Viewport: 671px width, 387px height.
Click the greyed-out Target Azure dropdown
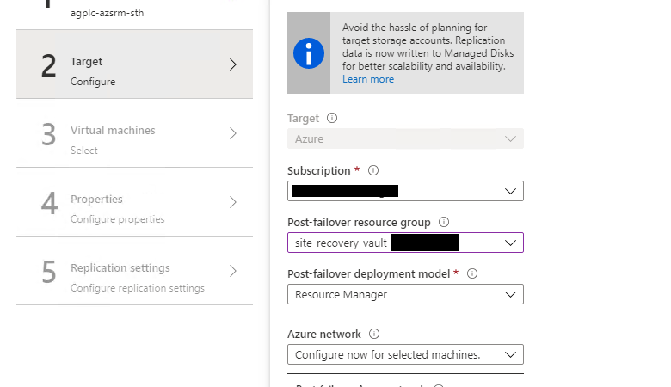(x=405, y=138)
